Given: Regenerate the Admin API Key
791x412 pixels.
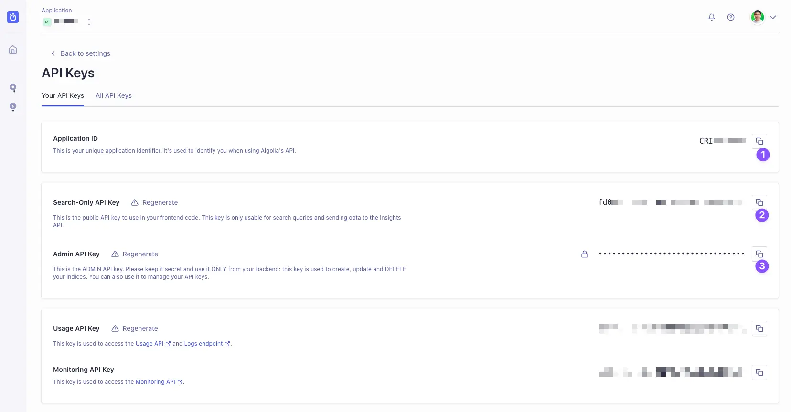Looking at the screenshot, I should 135,254.
